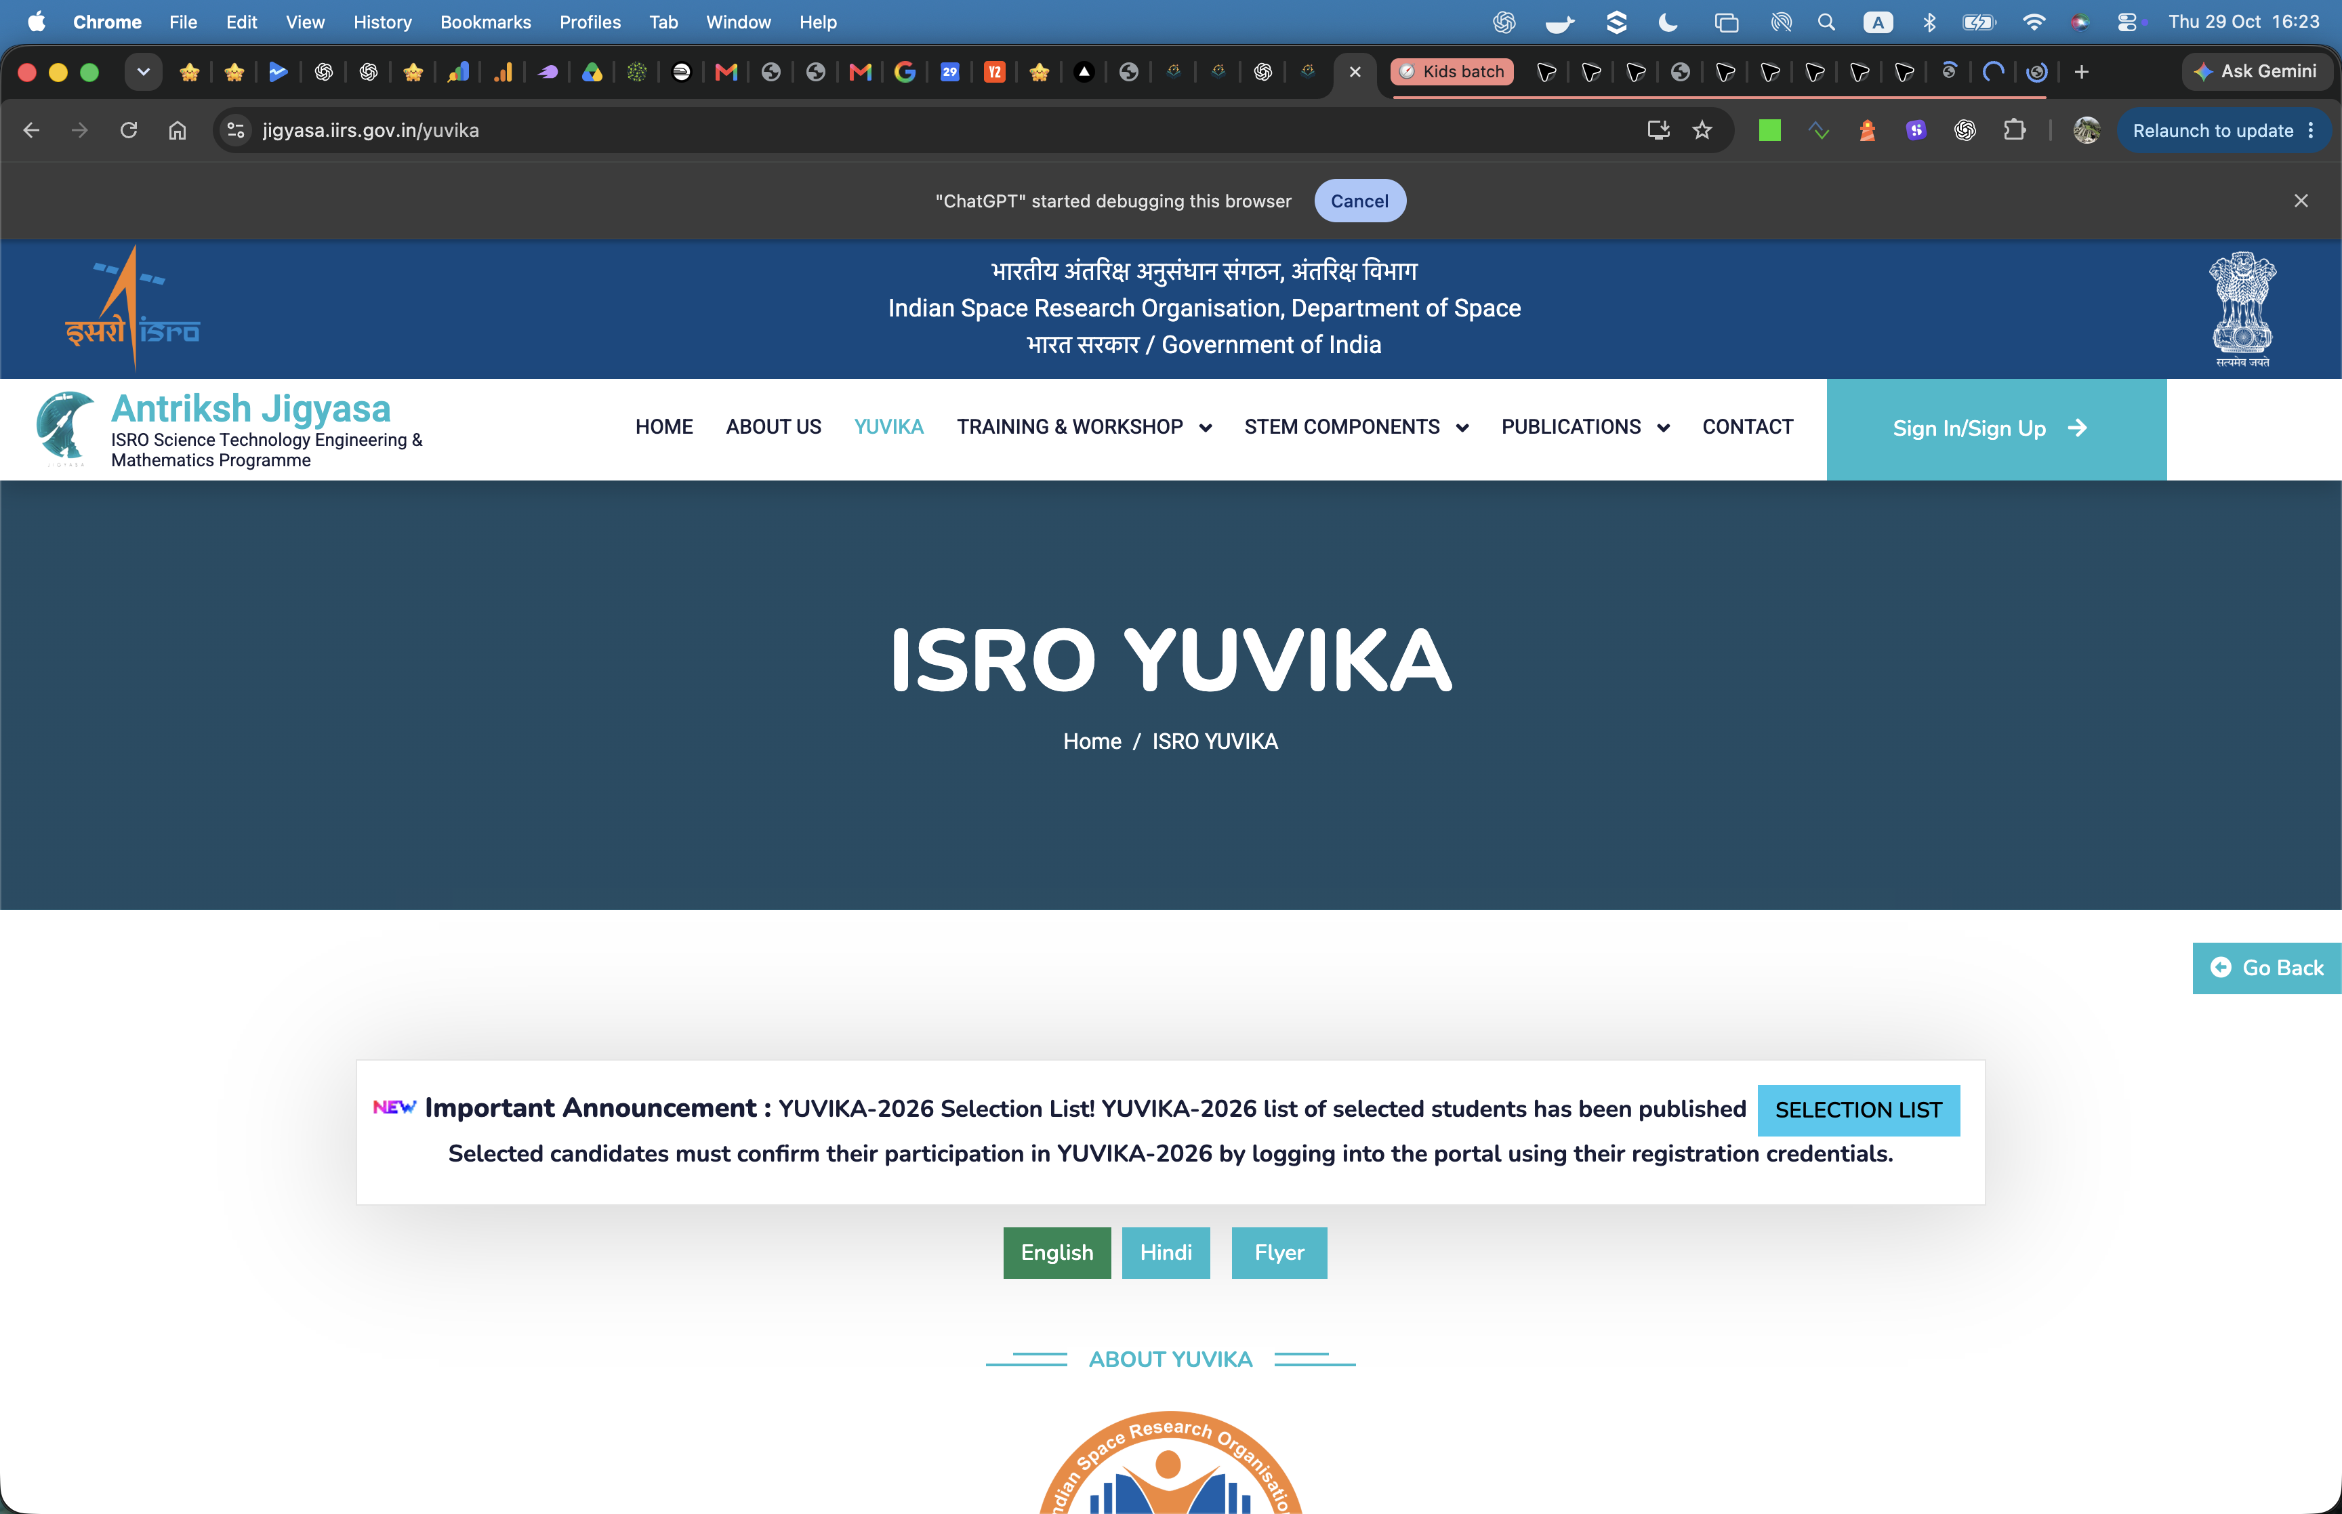Open macOS Control Center icon
This screenshot has height=1514, width=2342.
[2127, 22]
